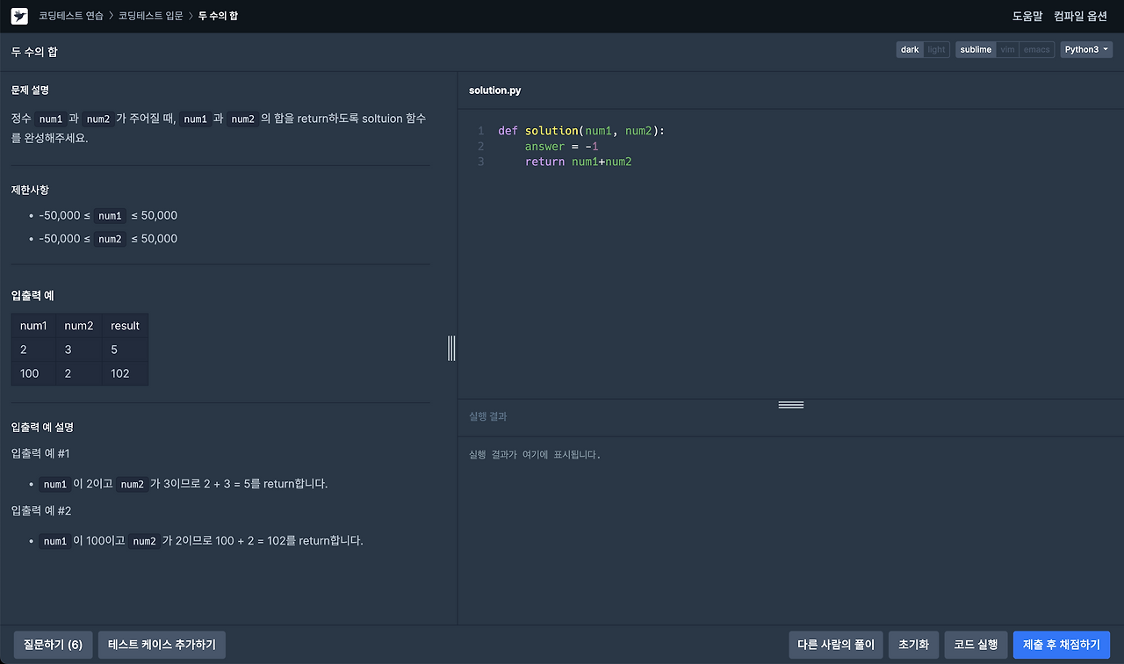Image resolution: width=1124 pixels, height=664 pixels.
Task: Click 테스트 케이스 추가하기 button
Action: tap(162, 644)
